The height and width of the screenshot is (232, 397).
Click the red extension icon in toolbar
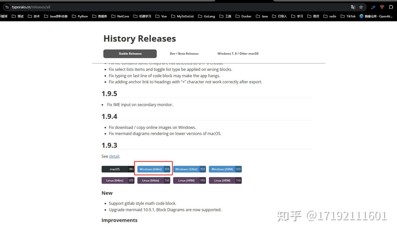tap(382, 7)
